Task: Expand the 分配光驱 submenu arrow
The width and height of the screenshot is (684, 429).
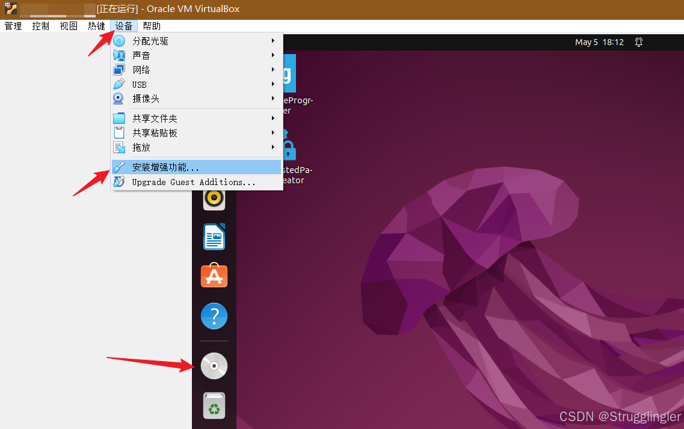Action: [x=273, y=40]
